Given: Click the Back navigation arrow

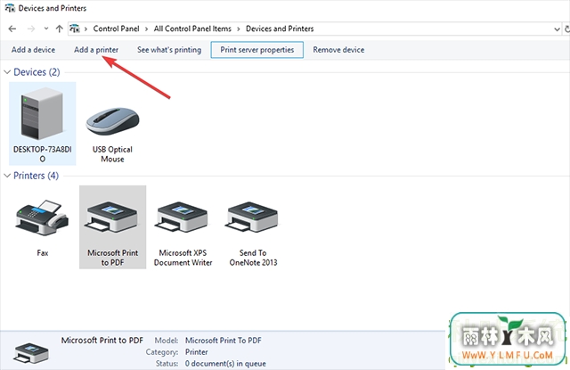Looking at the screenshot, I should [x=12, y=29].
